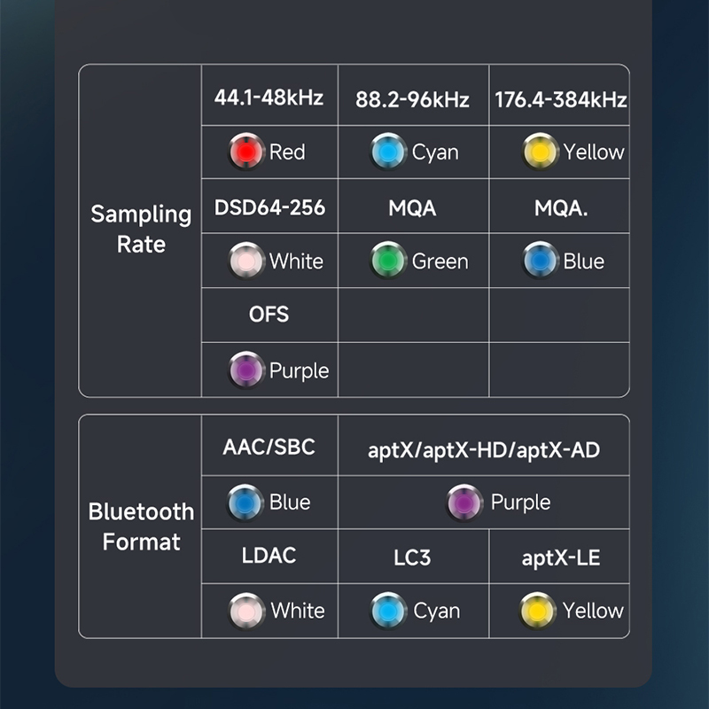Click the DSD64-256 label
709x709 pixels.
pos(269,208)
